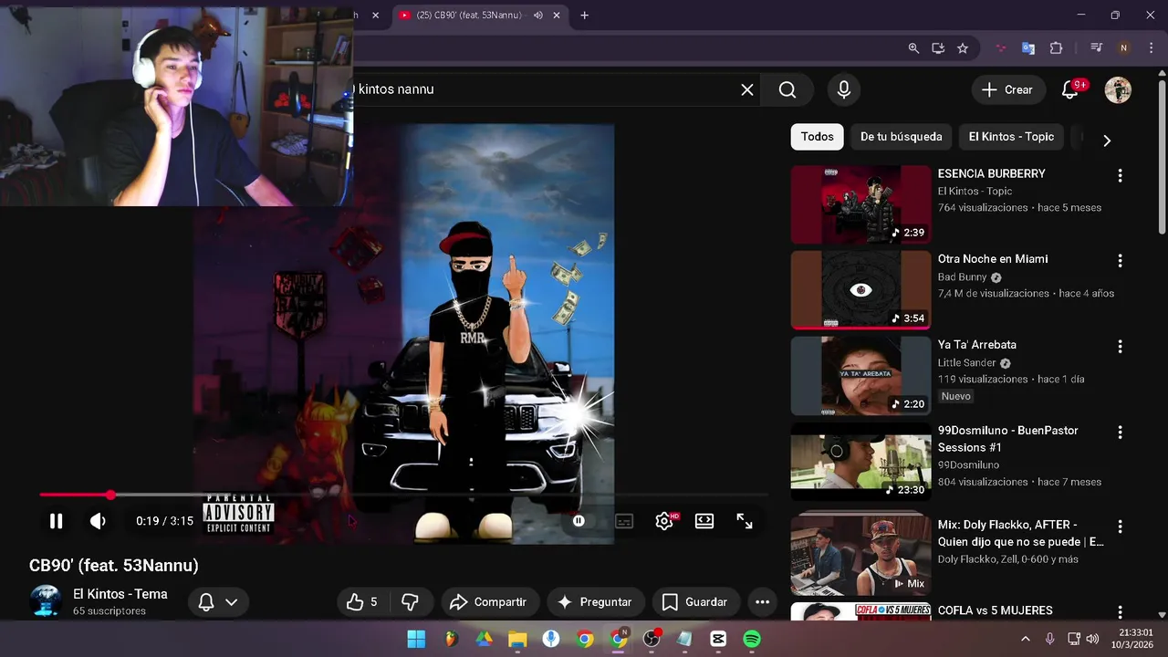1168x657 pixels.
Task: Click the magnifier search button
Action: click(x=787, y=89)
